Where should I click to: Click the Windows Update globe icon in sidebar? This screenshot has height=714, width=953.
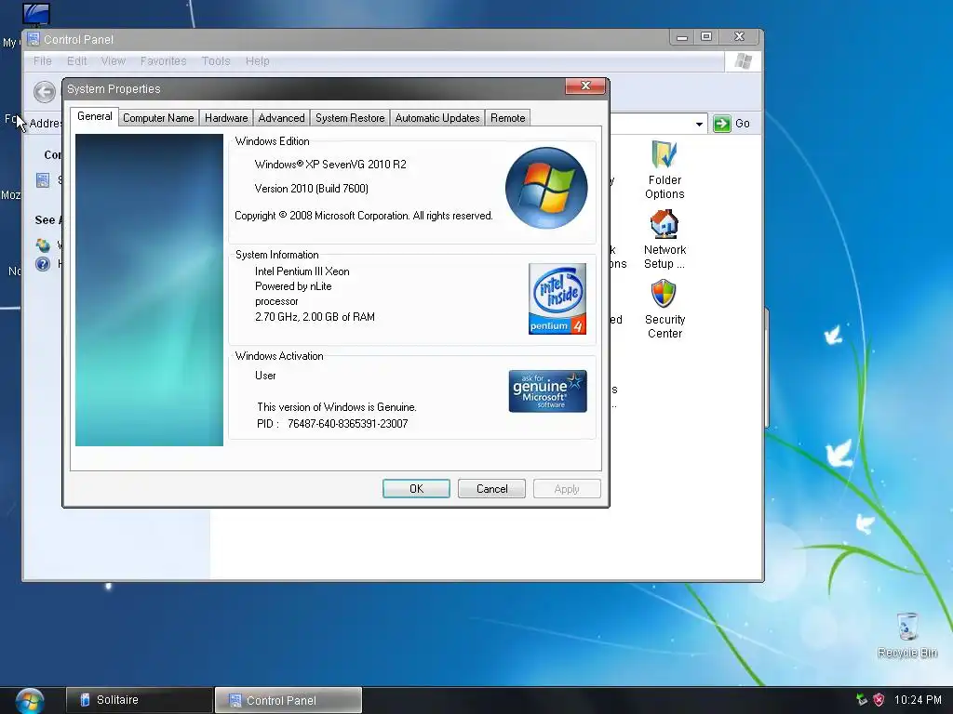tap(43, 245)
